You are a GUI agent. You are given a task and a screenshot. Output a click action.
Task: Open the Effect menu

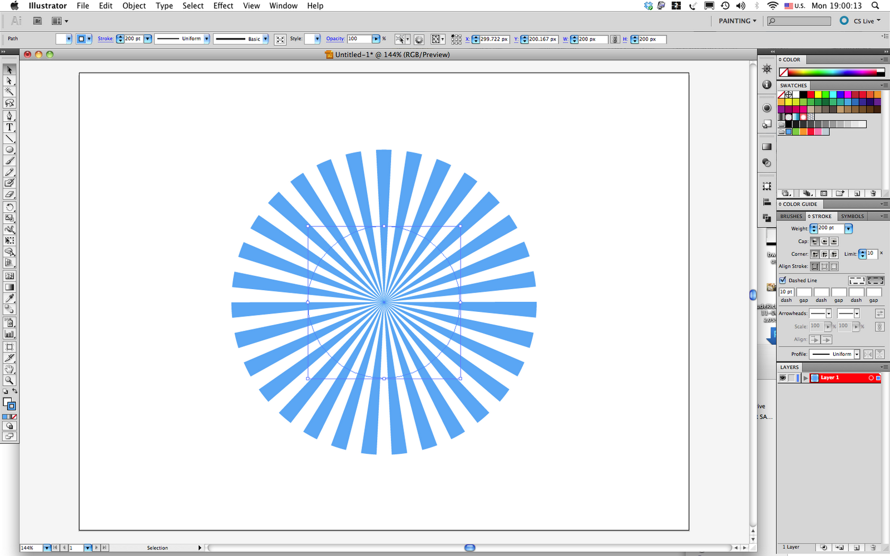point(223,6)
